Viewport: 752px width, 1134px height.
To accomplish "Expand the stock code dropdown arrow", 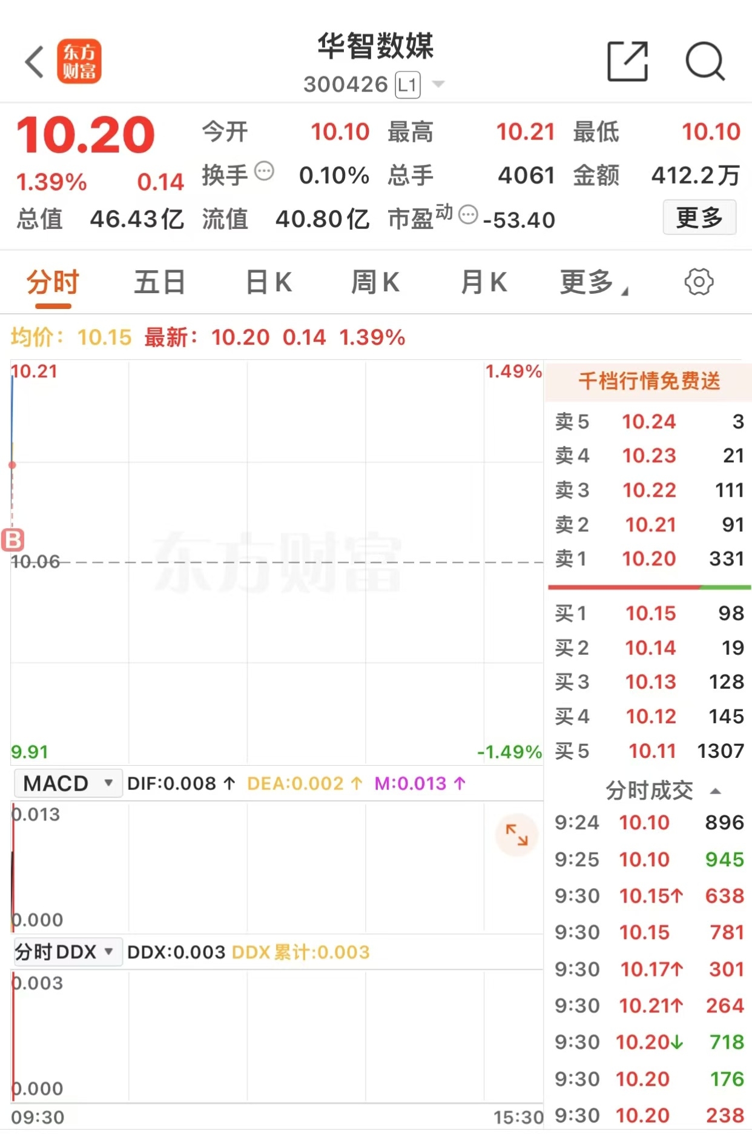I will pos(438,84).
